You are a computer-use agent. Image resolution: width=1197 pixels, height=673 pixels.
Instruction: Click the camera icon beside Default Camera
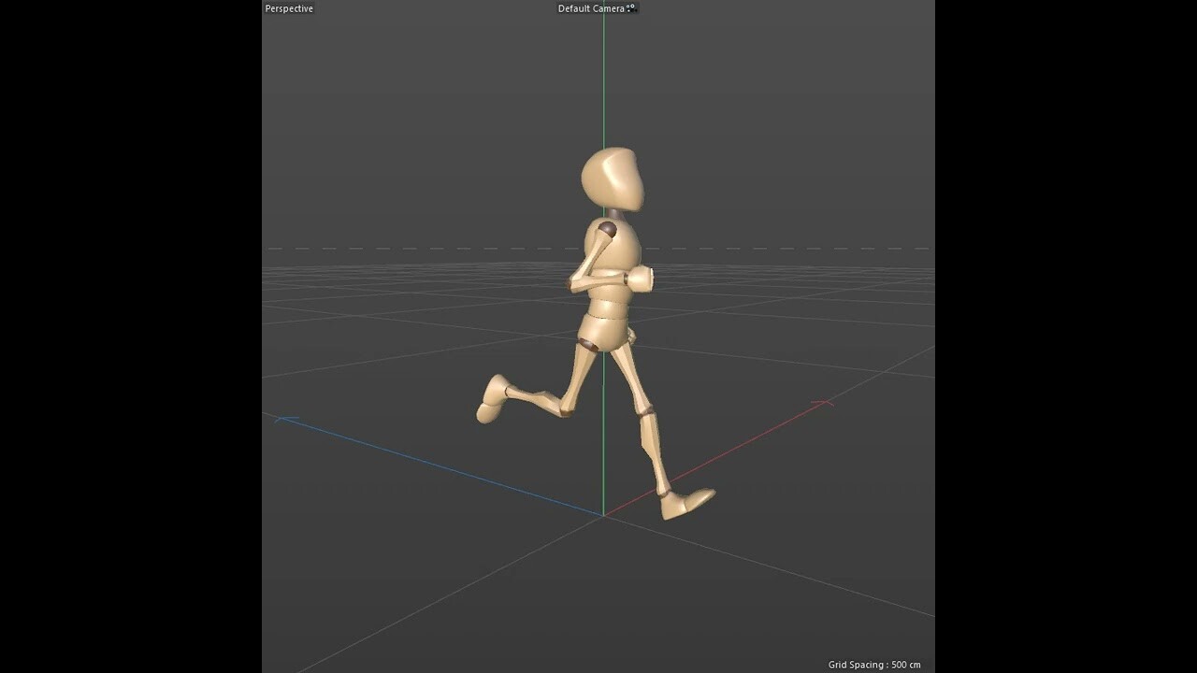[631, 7]
